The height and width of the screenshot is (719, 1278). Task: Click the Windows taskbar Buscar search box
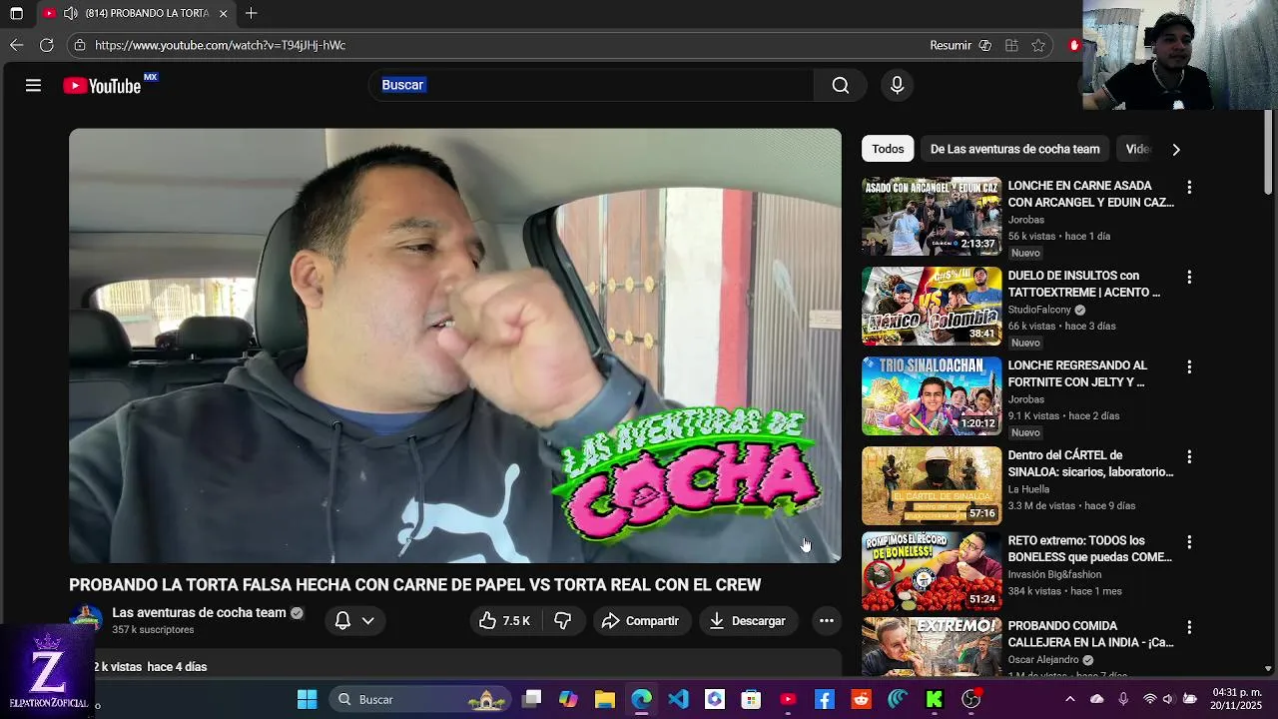[x=419, y=699]
